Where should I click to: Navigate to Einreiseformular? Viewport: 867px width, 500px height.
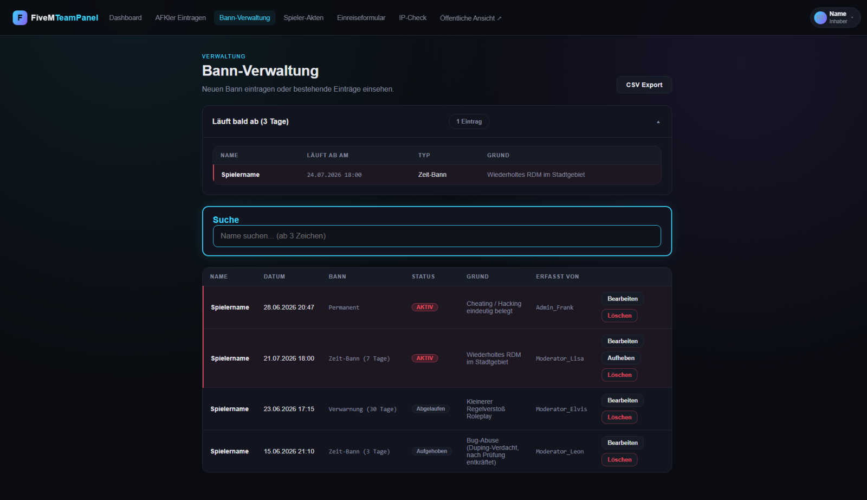click(361, 18)
